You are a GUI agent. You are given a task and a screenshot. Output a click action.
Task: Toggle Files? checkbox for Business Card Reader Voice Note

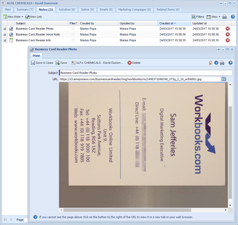pyautogui.click(x=73, y=34)
